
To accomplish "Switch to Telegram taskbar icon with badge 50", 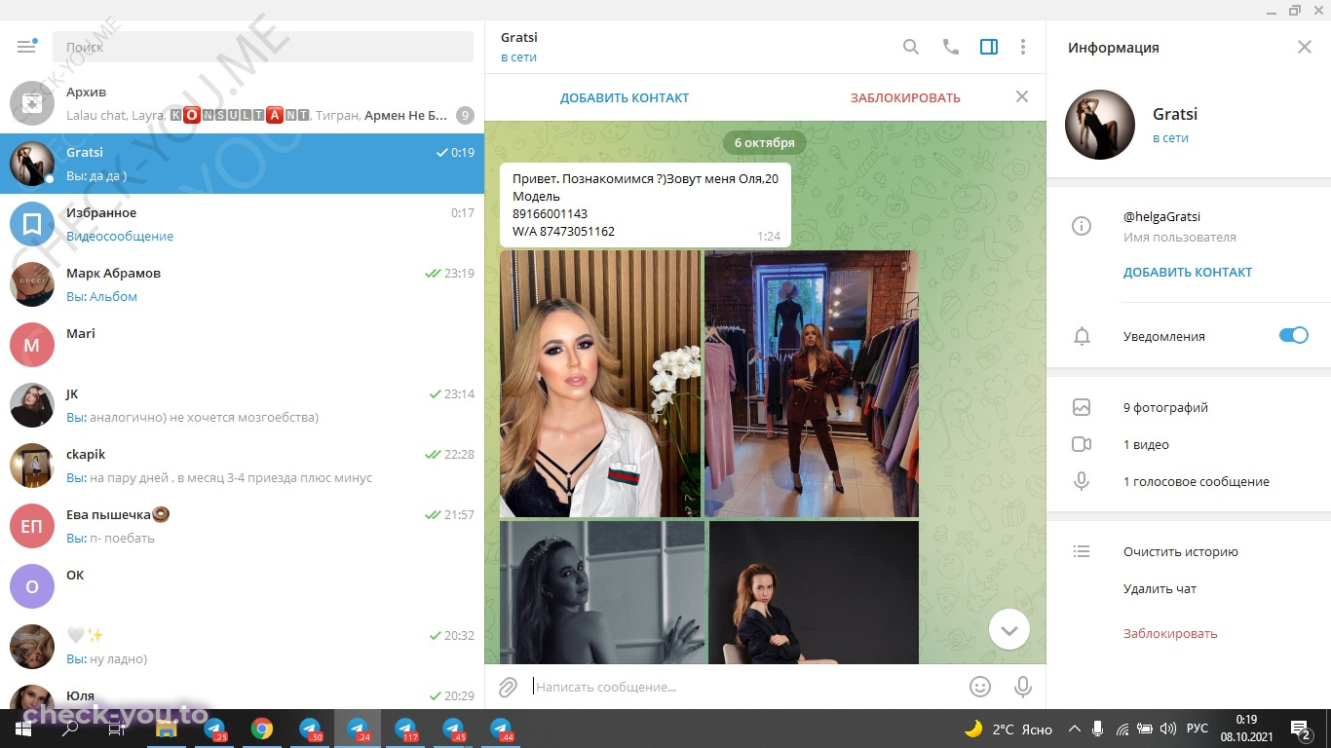I will (x=310, y=729).
